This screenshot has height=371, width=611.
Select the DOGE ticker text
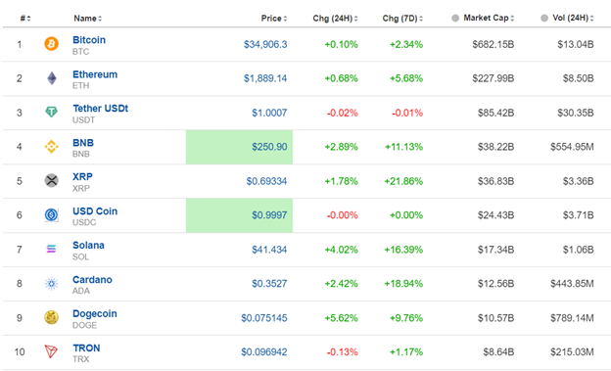click(84, 325)
